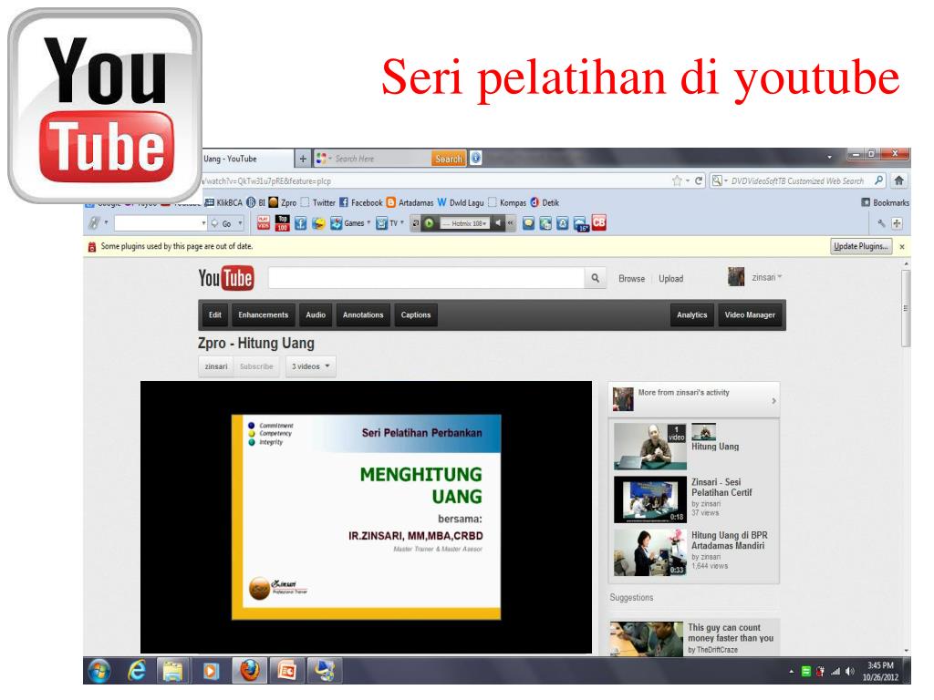Mute the toolbar radio speaker icon

[x=499, y=223]
